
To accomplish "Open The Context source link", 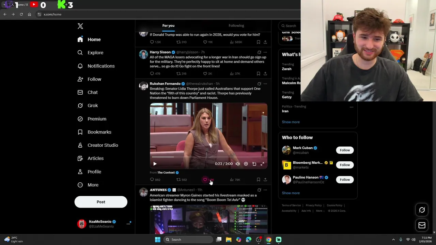I will pyautogui.click(x=166, y=173).
